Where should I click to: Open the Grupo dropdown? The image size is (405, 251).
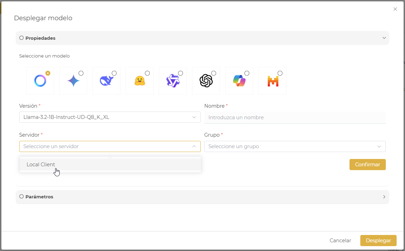pyautogui.click(x=295, y=146)
